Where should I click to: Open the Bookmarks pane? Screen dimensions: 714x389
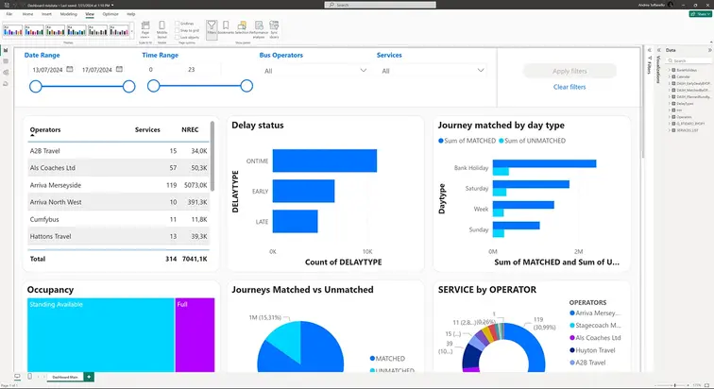point(226,28)
